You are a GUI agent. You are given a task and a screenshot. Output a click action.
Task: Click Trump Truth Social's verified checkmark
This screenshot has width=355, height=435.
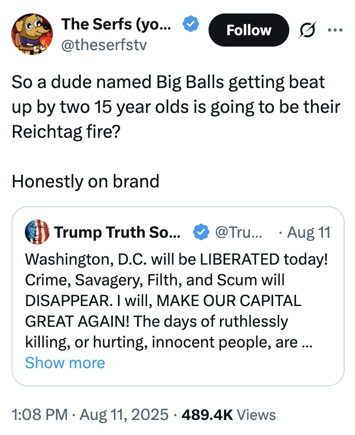click(x=201, y=232)
